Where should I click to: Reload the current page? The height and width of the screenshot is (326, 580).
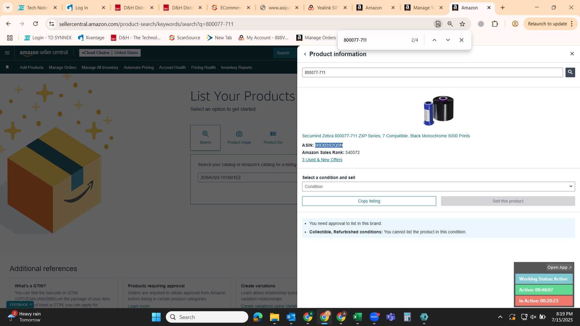35,24
